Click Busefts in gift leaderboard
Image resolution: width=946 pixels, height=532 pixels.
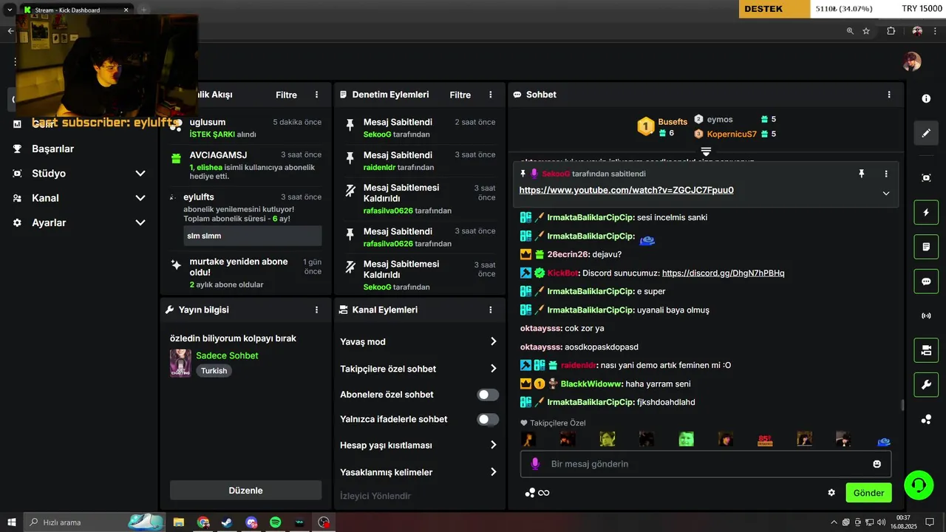[673, 122]
